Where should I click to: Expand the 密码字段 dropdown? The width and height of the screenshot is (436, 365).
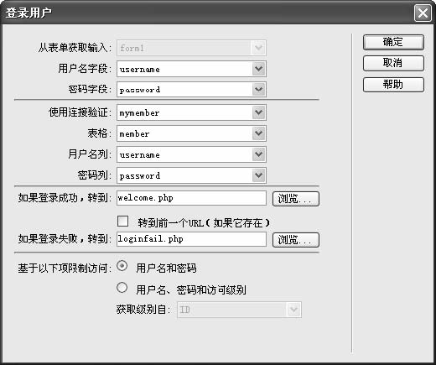point(258,90)
